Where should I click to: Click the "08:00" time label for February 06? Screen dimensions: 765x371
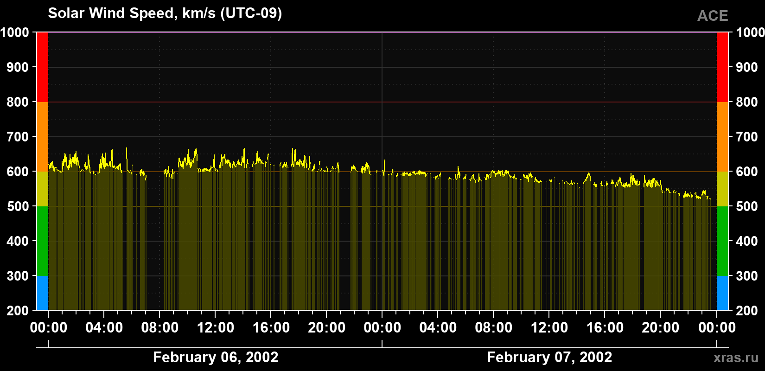click(160, 328)
